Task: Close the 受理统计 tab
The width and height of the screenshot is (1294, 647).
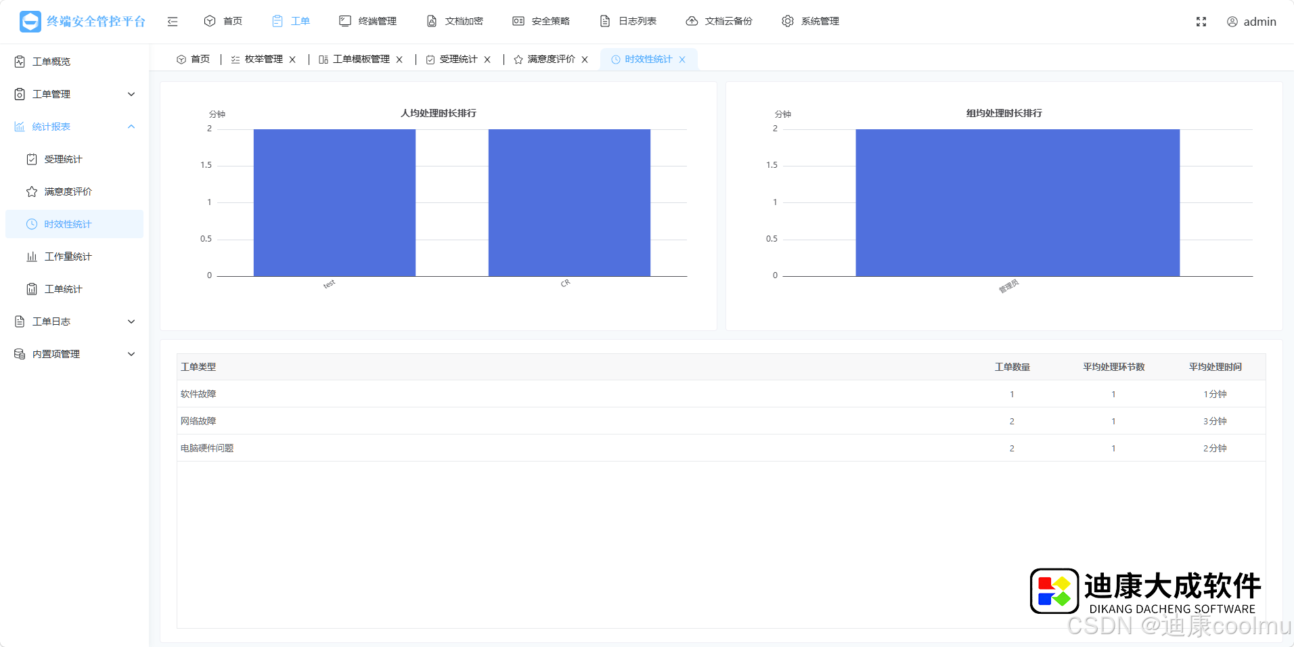Action: [487, 60]
